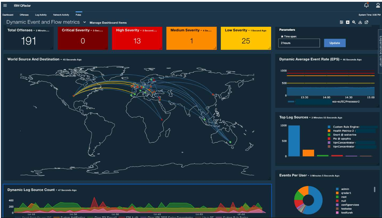Switch to the Offenses tab
This screenshot has height=218, width=382.
24,15
